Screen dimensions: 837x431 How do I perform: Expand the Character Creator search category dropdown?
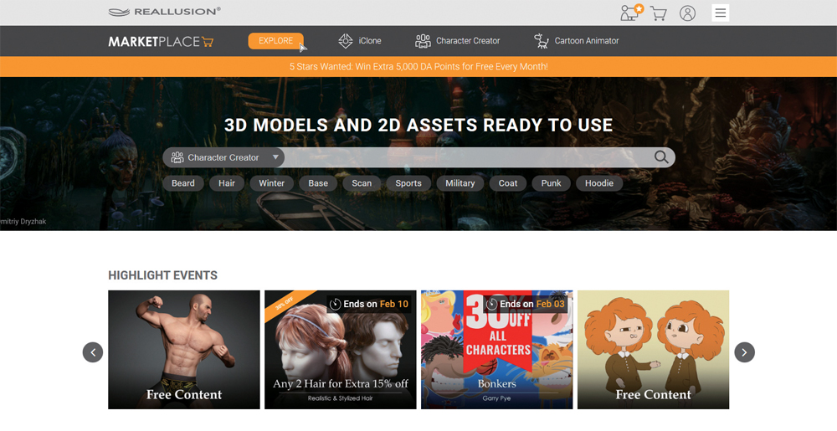[223, 157]
